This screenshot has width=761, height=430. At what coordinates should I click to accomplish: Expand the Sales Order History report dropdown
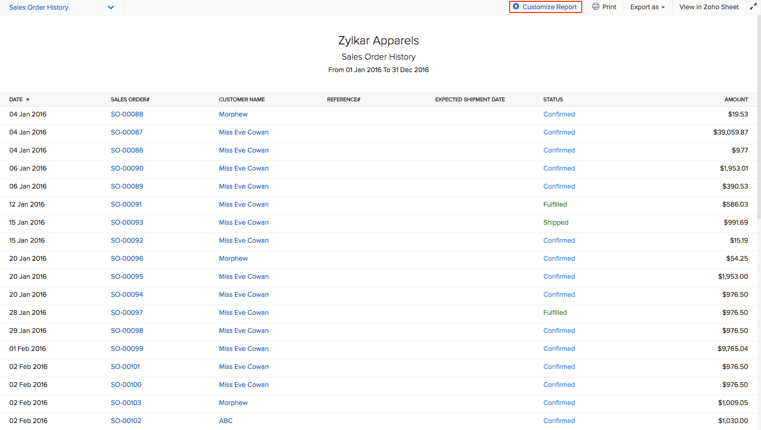pyautogui.click(x=111, y=7)
